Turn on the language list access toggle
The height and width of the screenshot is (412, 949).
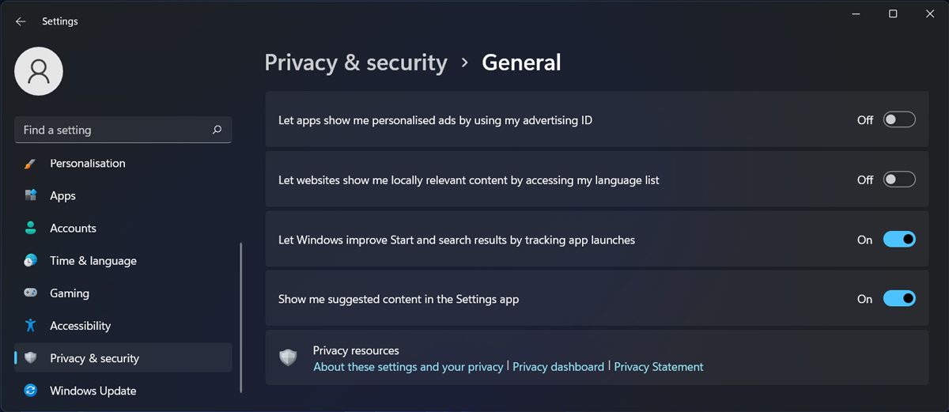(x=899, y=180)
